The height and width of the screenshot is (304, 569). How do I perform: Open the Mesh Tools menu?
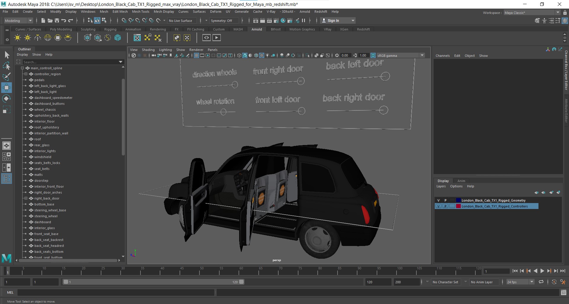140,12
